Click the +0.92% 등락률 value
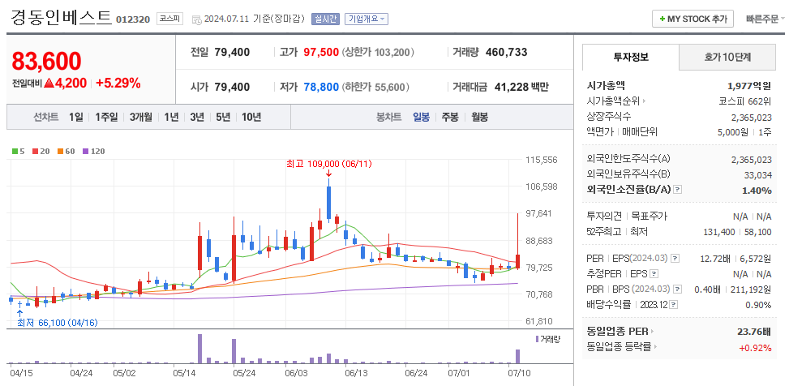The height and width of the screenshot is (386, 789). (755, 347)
